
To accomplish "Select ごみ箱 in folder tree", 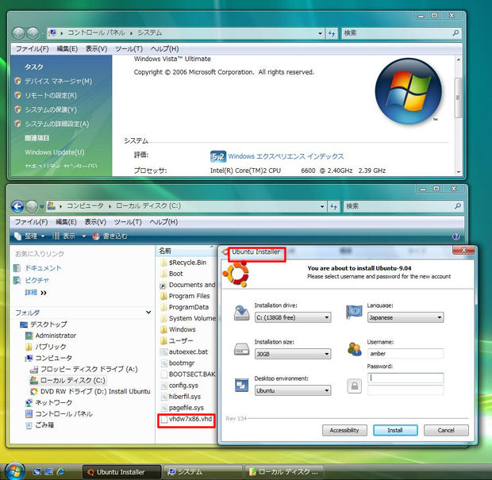I will (x=44, y=424).
